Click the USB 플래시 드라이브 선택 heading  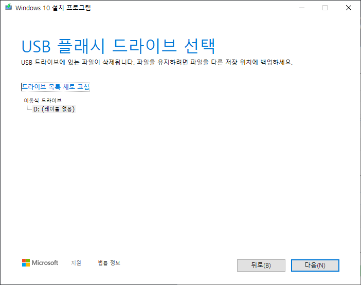point(118,46)
